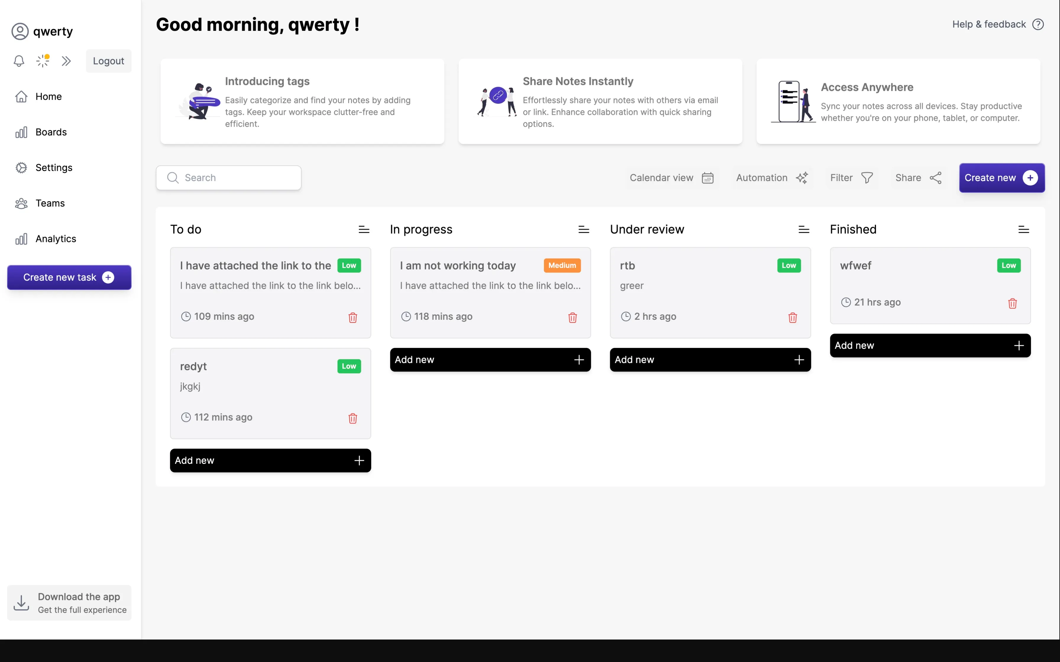
Task: Go to Home in the sidebar
Action: pos(38,96)
